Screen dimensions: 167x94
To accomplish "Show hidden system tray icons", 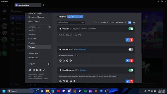I will tap(141, 91).
